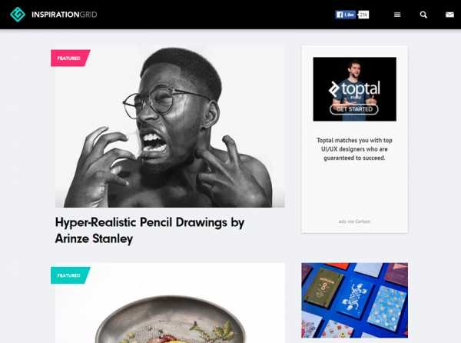Image resolution: width=461 pixels, height=343 pixels.
Task: Open the search magnifier icon
Action: (x=423, y=15)
